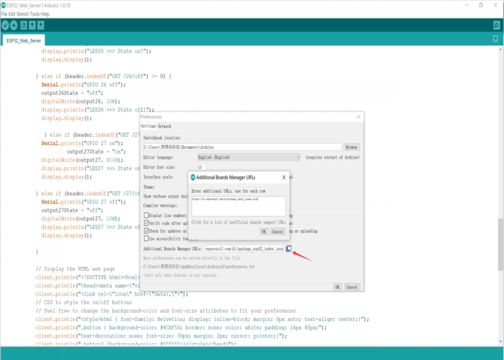This screenshot has width=504, height=360.
Task: Click the unofficial boards support URLs link
Action: pos(239,222)
